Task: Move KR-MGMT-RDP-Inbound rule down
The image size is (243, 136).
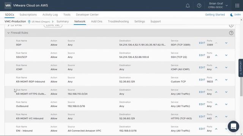Action: point(226,80)
